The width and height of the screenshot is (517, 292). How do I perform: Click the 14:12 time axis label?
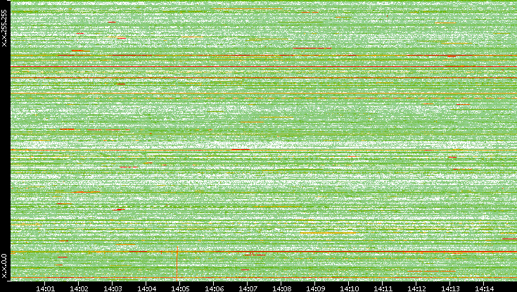(416, 288)
